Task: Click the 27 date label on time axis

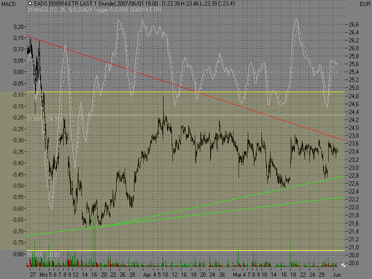Action: [x=33, y=275]
